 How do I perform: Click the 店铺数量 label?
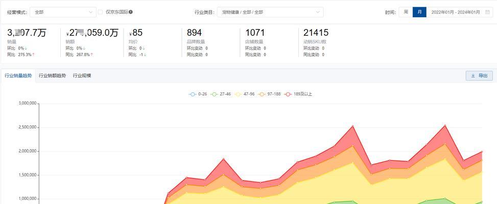254,42
